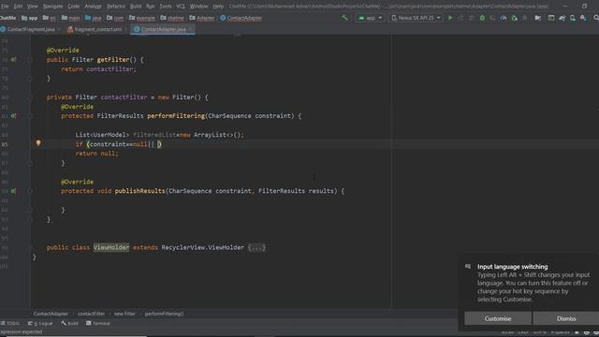Click 'app' in navigation breadcrumb bar
The image size is (599, 337).
(30, 18)
